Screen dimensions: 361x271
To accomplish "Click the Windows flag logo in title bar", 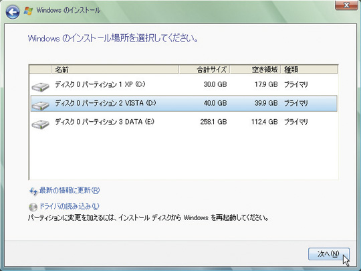I will pyautogui.click(x=29, y=11).
